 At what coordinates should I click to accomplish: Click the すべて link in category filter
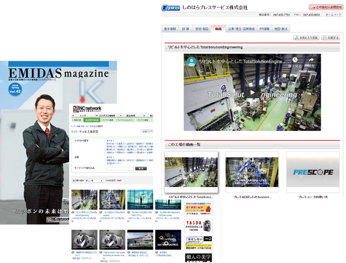pos(110,157)
